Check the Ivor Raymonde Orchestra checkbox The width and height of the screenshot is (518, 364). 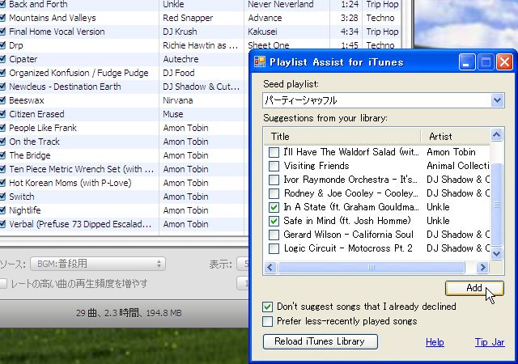[x=274, y=180]
